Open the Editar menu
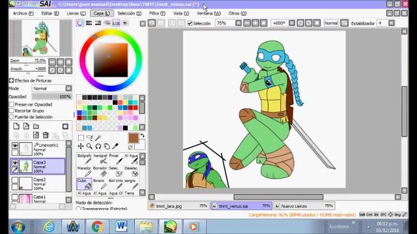417x234 pixels. 50,13
